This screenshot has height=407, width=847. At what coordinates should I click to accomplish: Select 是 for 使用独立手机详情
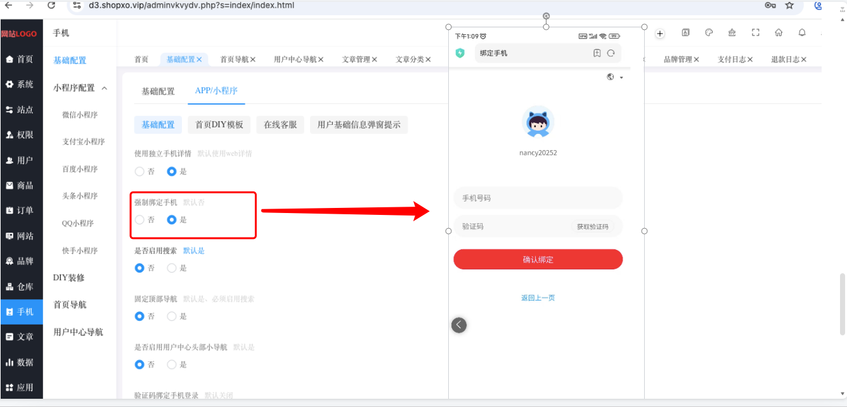(x=172, y=171)
